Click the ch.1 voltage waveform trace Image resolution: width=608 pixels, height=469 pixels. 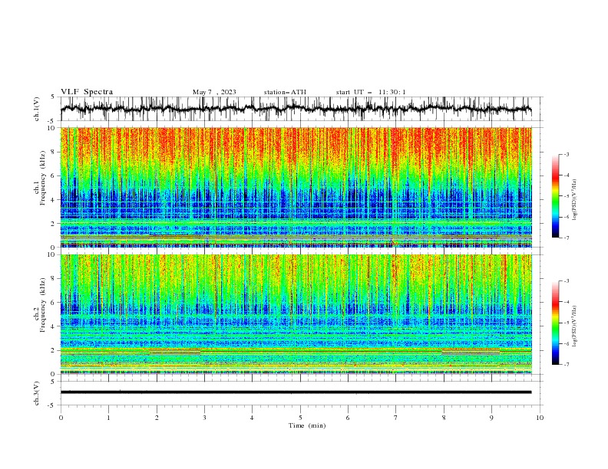pyautogui.click(x=296, y=109)
